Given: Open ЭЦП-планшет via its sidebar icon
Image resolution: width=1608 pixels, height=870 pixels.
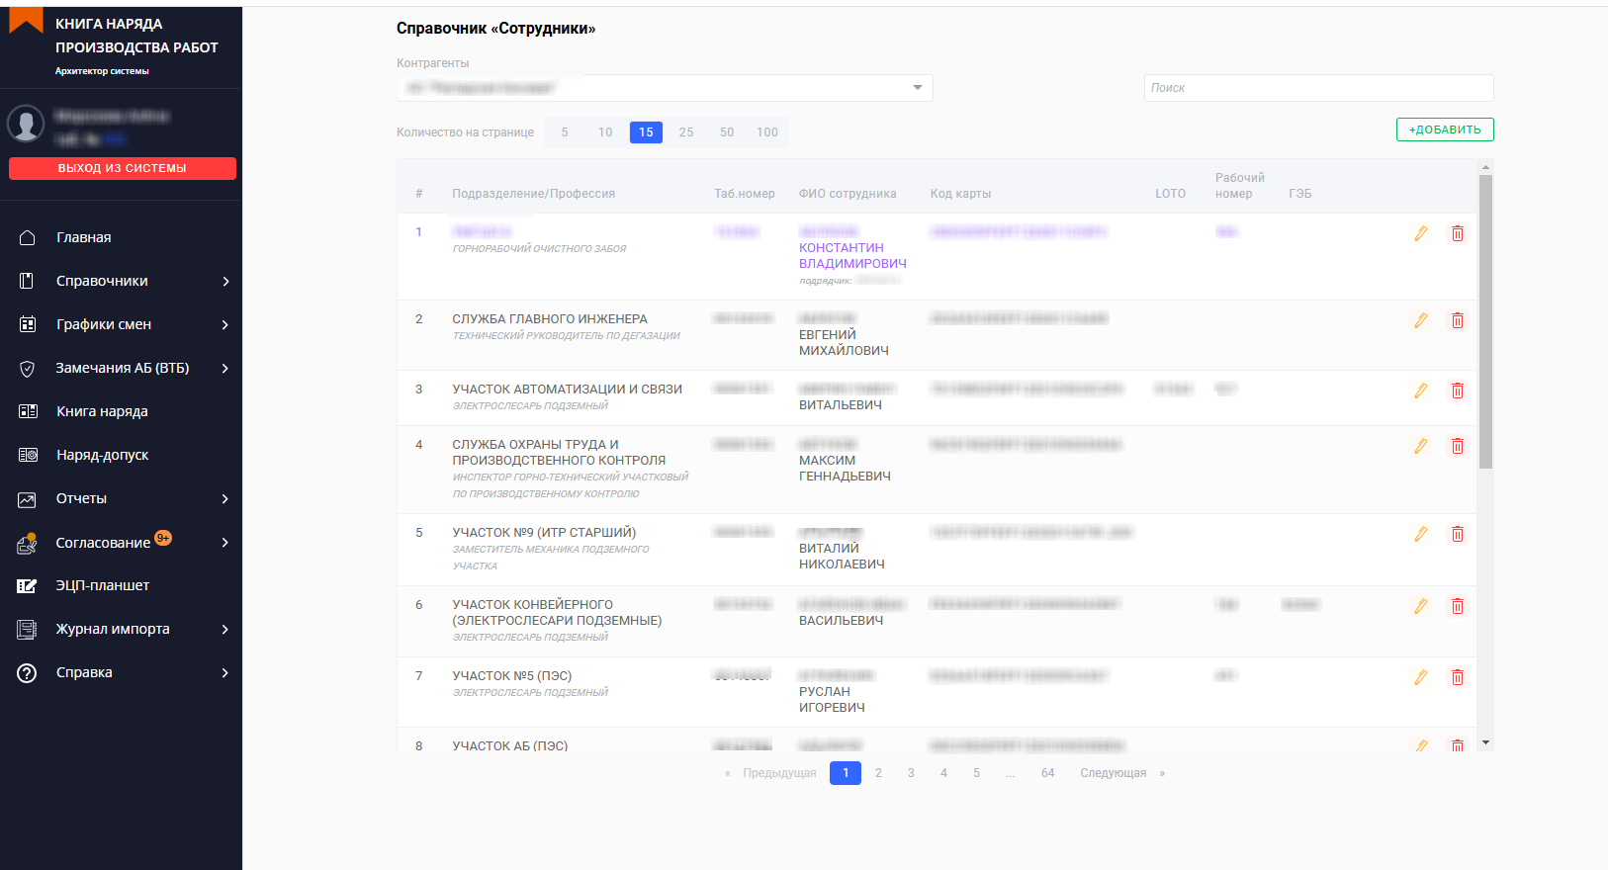Looking at the screenshot, I should (28, 586).
